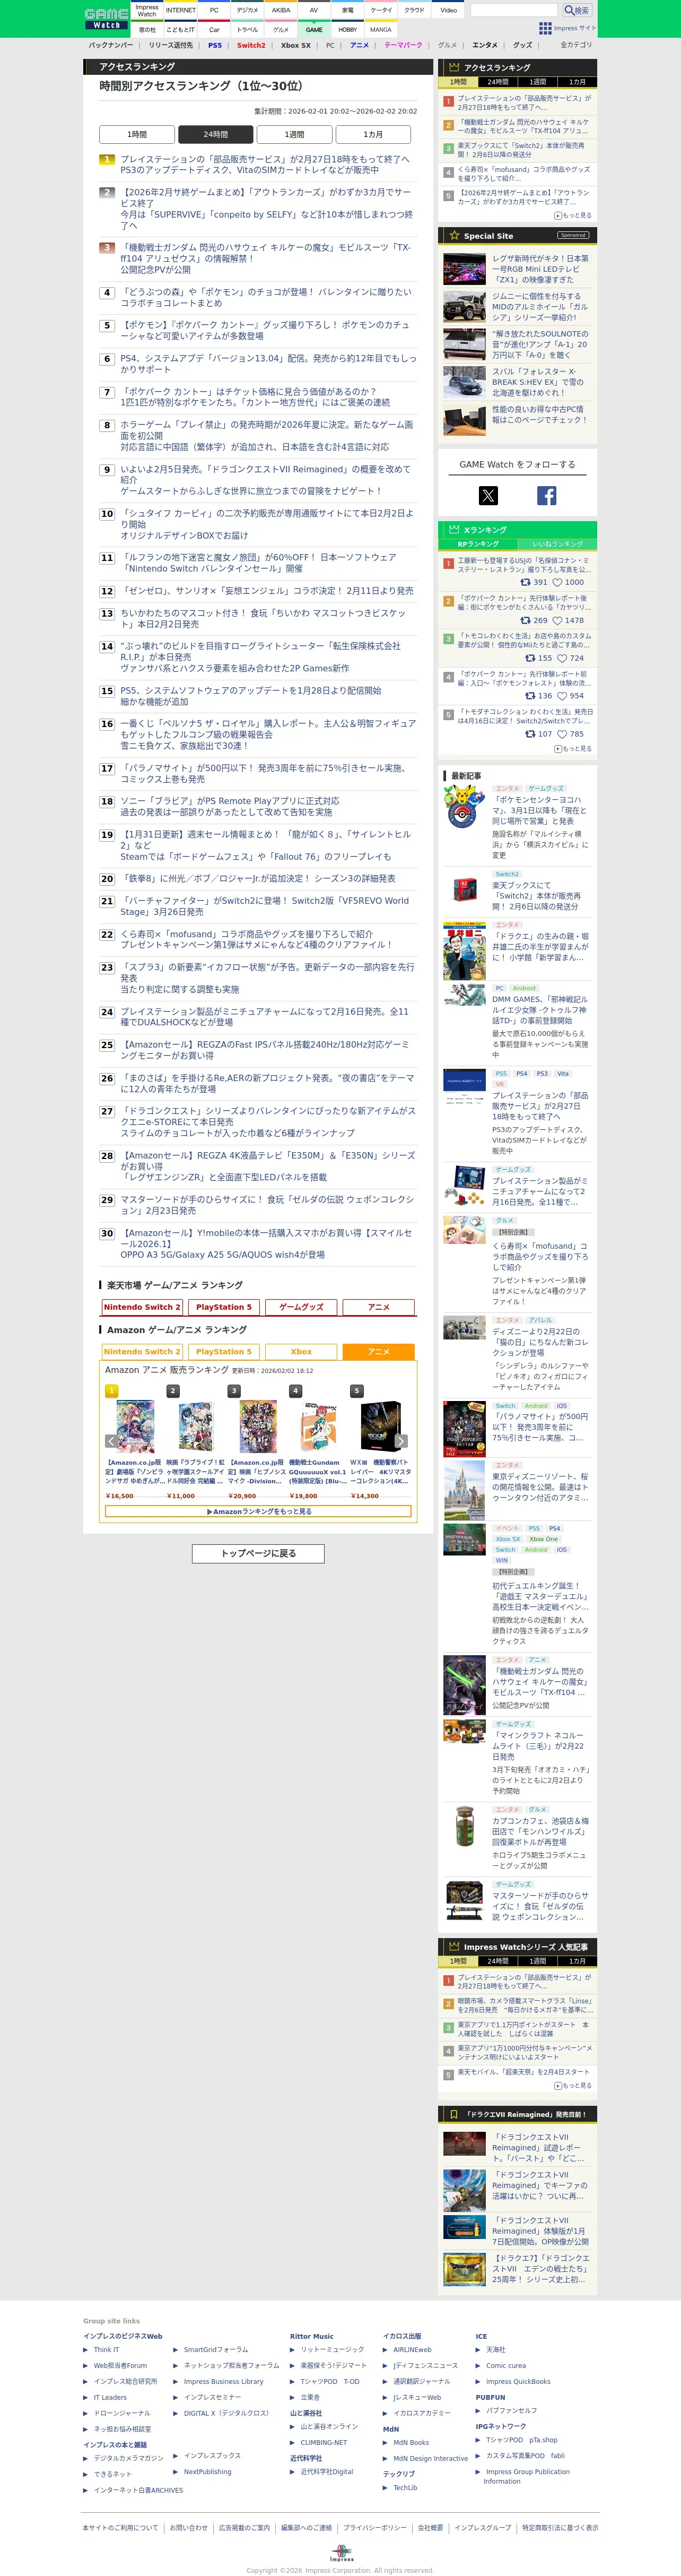The image size is (681, 2576).
Task: Click heart icon showing 954 likes
Action: [562, 696]
